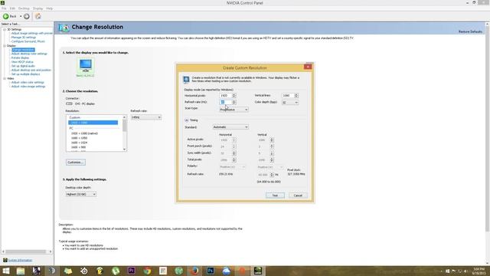Open Adjust desktop color settings
The image size is (490, 276).
point(29,54)
